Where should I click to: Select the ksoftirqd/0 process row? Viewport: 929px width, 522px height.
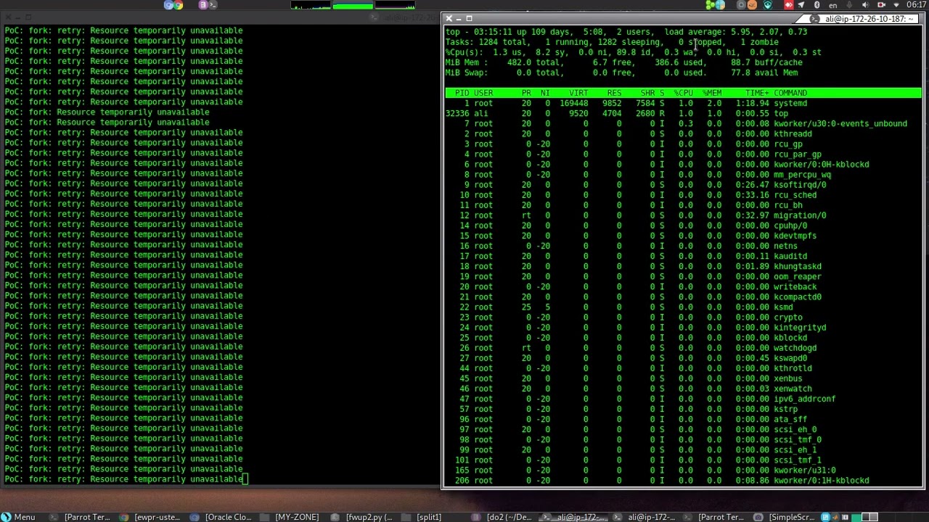point(683,185)
